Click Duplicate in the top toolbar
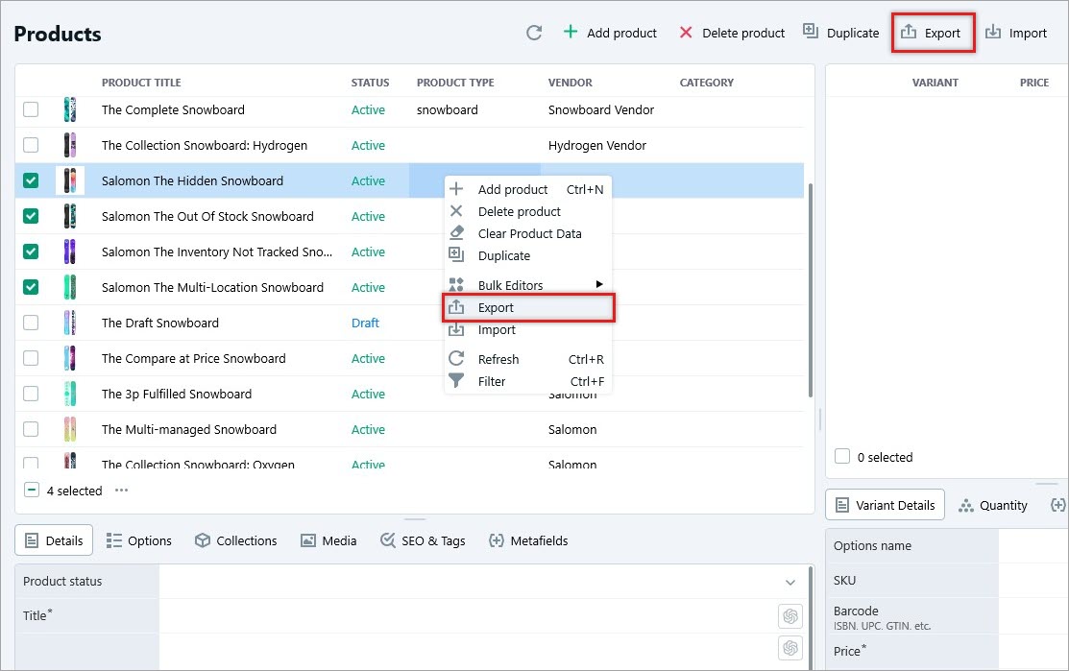The image size is (1069, 671). pos(840,33)
